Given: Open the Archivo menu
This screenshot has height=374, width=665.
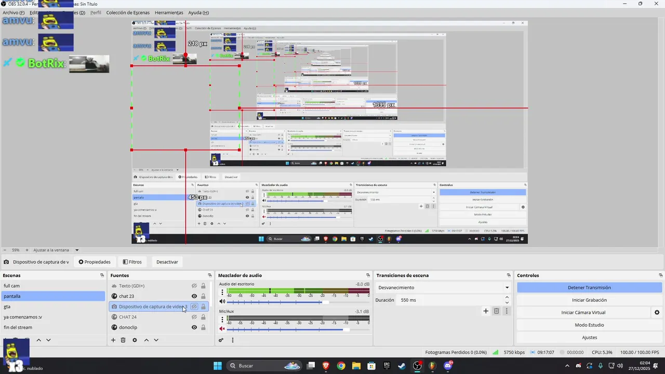Looking at the screenshot, I should tap(14, 12).
